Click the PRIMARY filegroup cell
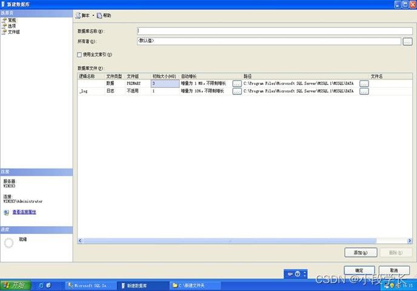The image size is (417, 291). point(138,84)
